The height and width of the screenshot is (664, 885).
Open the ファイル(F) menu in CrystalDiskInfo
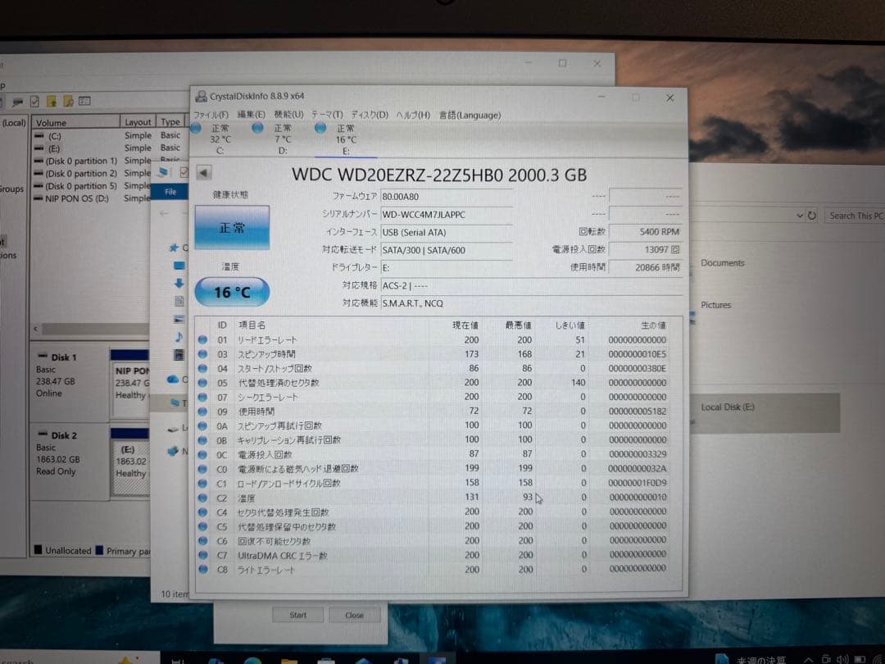tap(210, 115)
